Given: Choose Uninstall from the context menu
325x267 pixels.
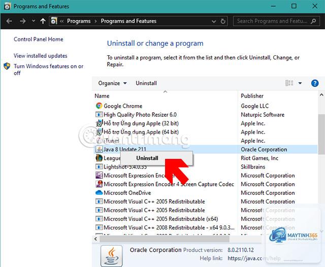Looking at the screenshot, I should [x=147, y=158].
